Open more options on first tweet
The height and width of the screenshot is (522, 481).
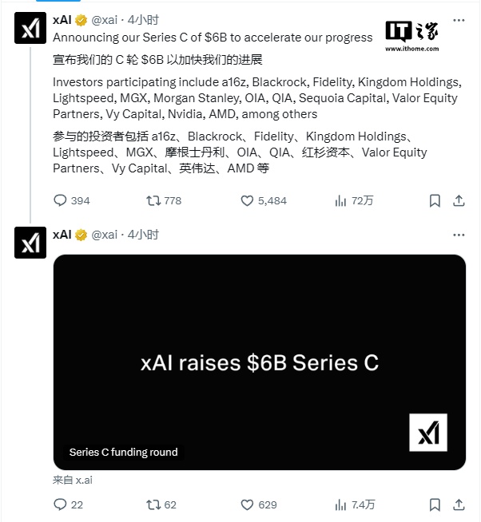459,21
